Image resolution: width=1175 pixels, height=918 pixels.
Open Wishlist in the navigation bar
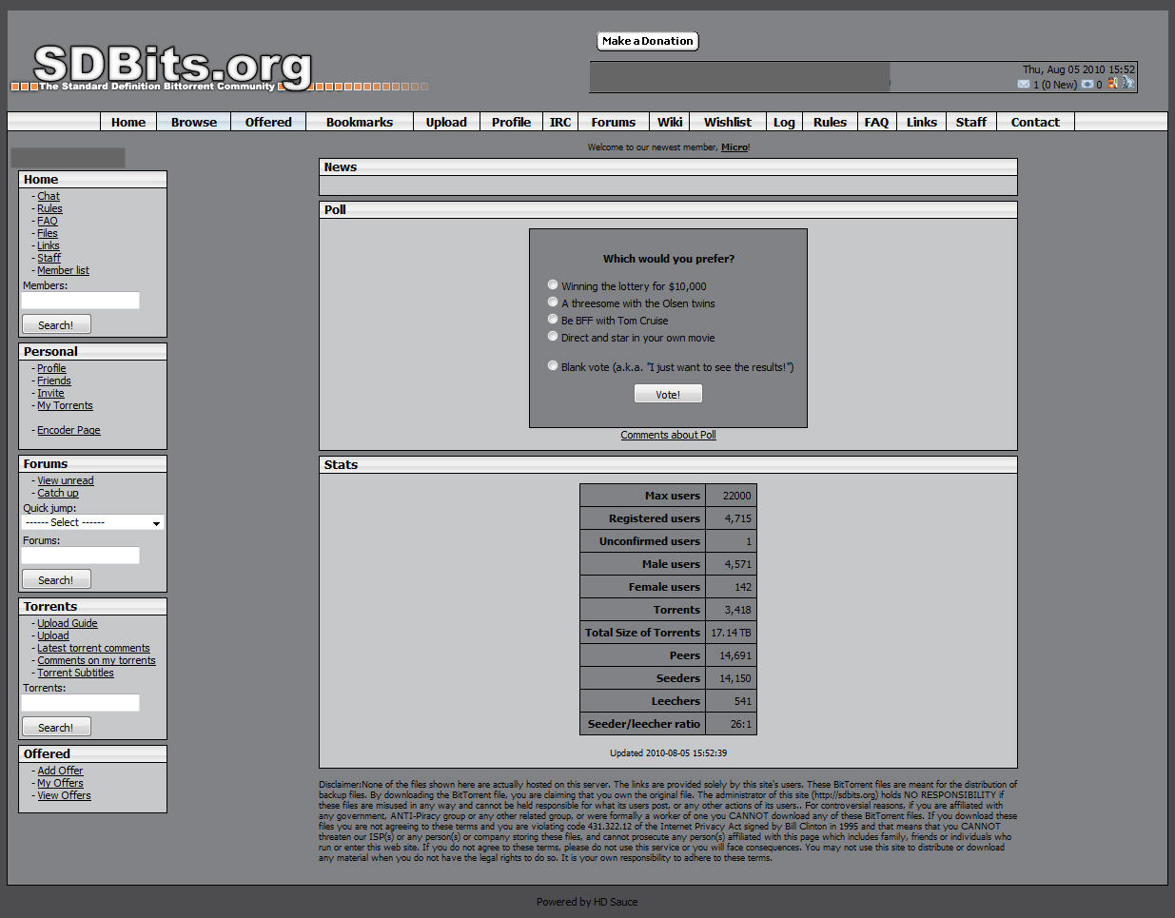point(728,122)
